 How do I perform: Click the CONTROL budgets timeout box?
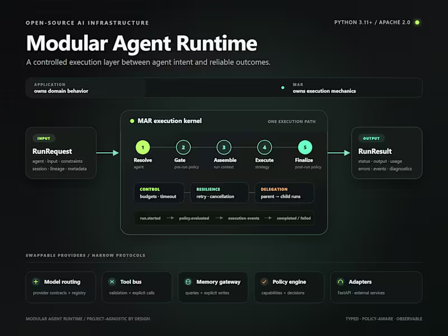click(159, 193)
